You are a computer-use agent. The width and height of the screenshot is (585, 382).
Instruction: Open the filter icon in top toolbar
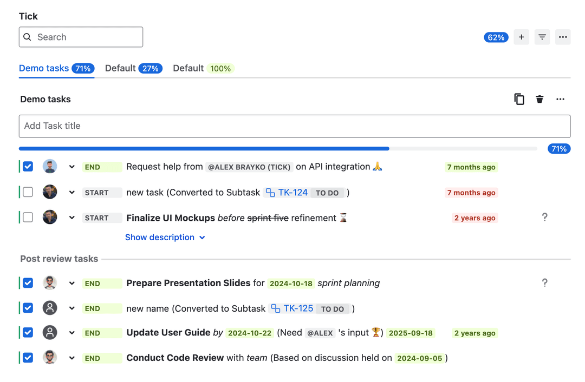[x=542, y=37]
